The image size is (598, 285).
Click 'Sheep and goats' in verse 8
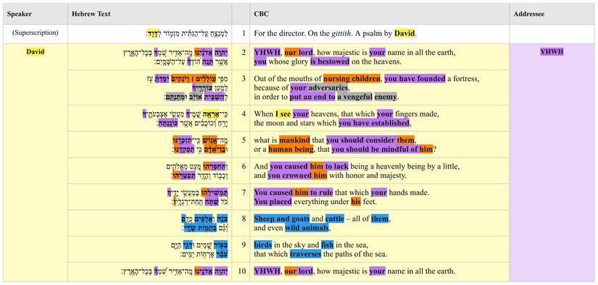(x=281, y=219)
